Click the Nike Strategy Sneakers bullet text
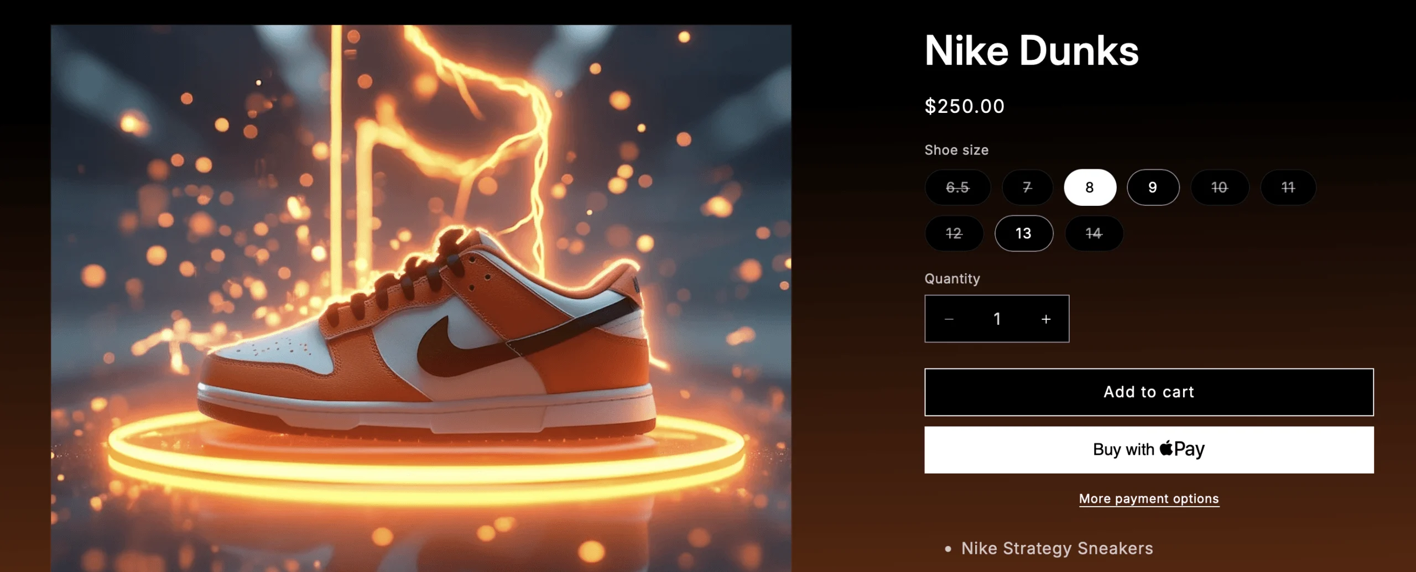1416x572 pixels. [x=1057, y=548]
